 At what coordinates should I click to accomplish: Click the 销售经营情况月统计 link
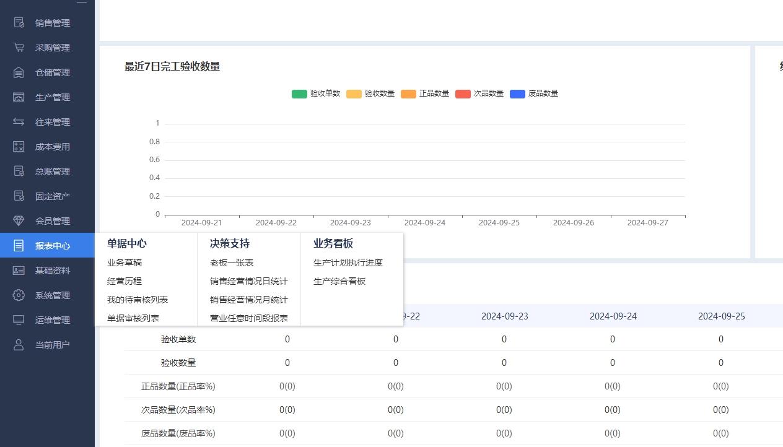coord(249,300)
